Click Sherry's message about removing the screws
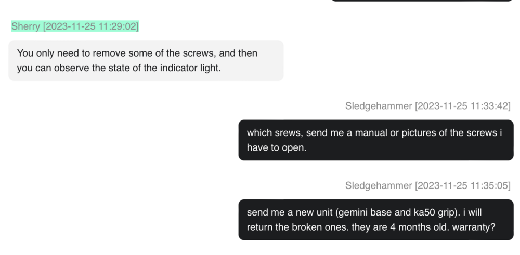 tap(146, 60)
